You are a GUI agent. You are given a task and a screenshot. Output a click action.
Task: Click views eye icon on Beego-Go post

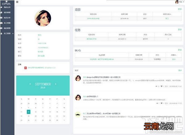(156, 86)
